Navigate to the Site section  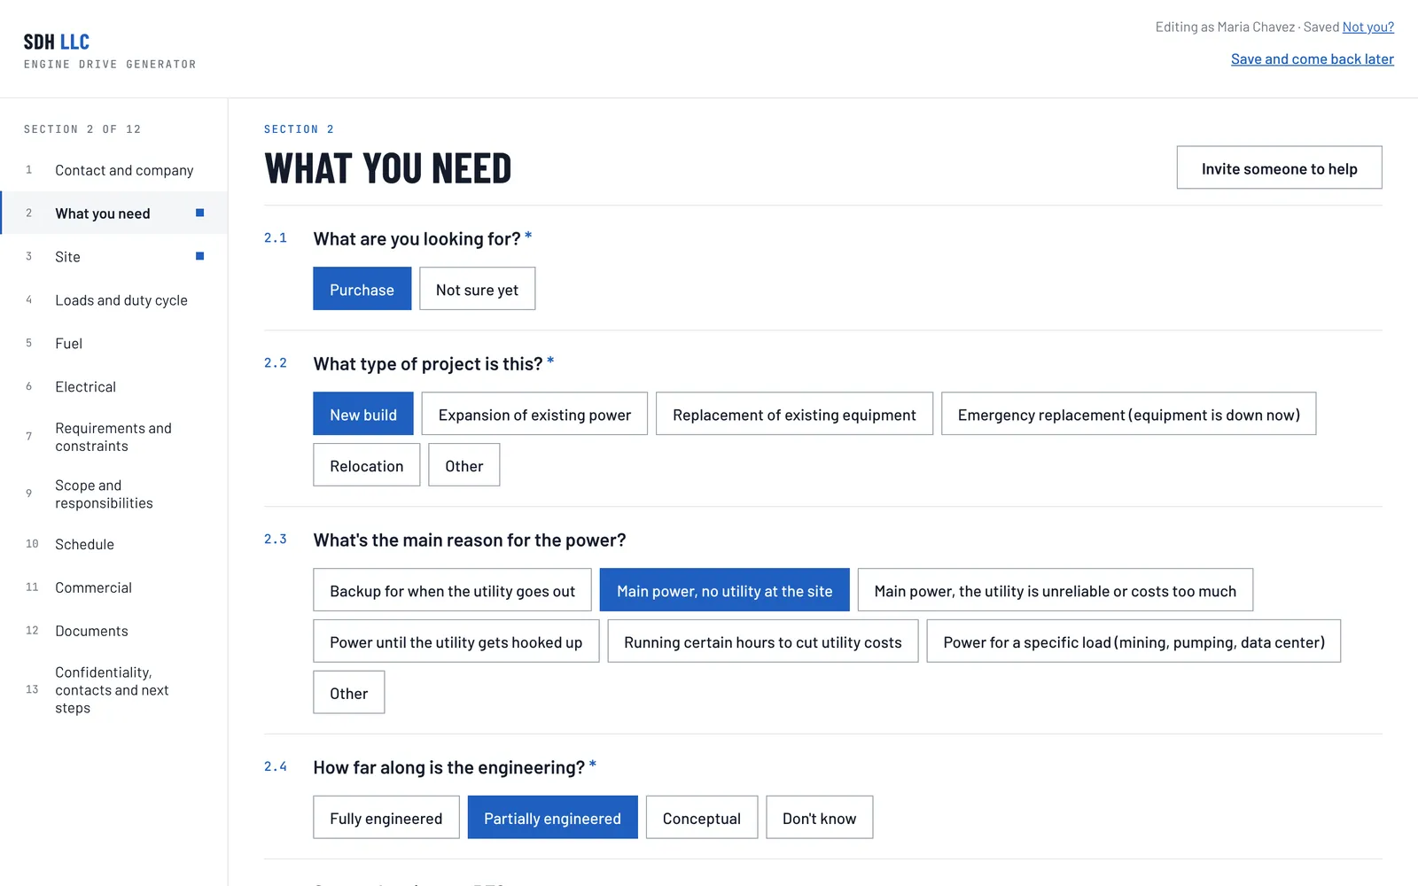pos(114,257)
